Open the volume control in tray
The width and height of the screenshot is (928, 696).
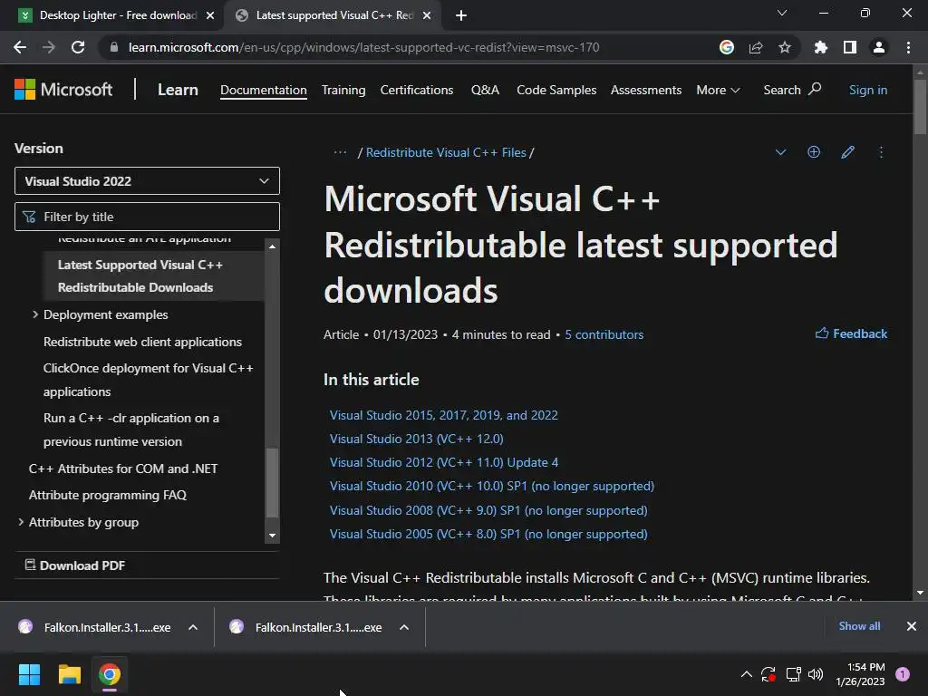click(x=816, y=674)
